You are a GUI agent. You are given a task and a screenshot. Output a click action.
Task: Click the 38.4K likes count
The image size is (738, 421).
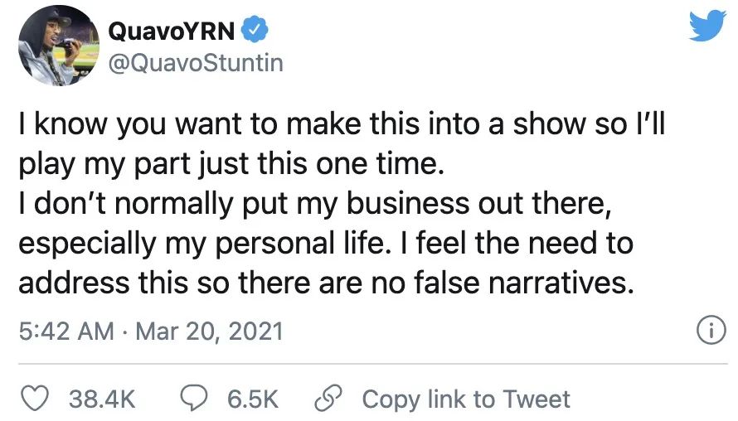click(101, 399)
